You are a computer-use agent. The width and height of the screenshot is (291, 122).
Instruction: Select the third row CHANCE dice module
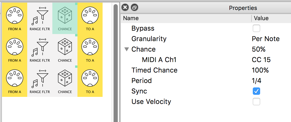(x=65, y=81)
